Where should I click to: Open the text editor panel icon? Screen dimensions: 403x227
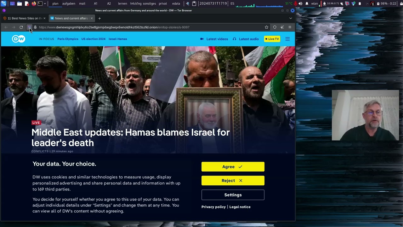pos(27,3)
